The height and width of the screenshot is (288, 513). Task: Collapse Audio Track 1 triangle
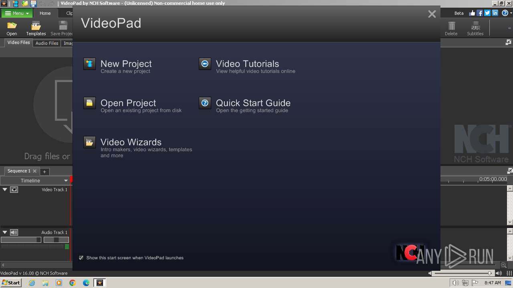(5, 232)
